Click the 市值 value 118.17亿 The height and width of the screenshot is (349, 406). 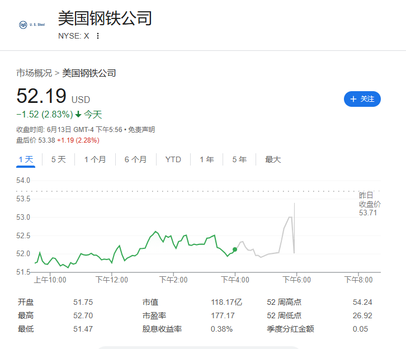[226, 302]
